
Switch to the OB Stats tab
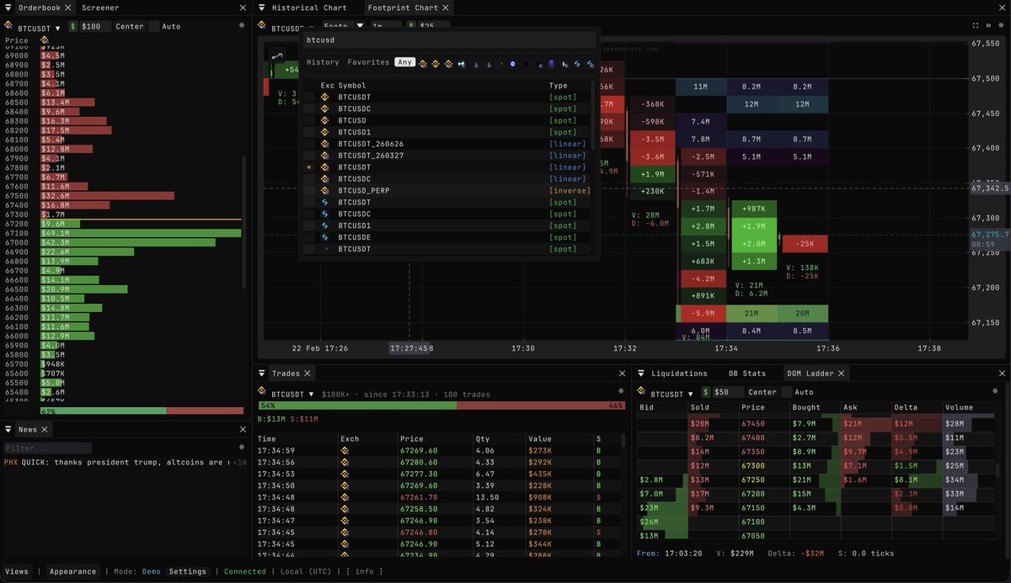click(747, 374)
